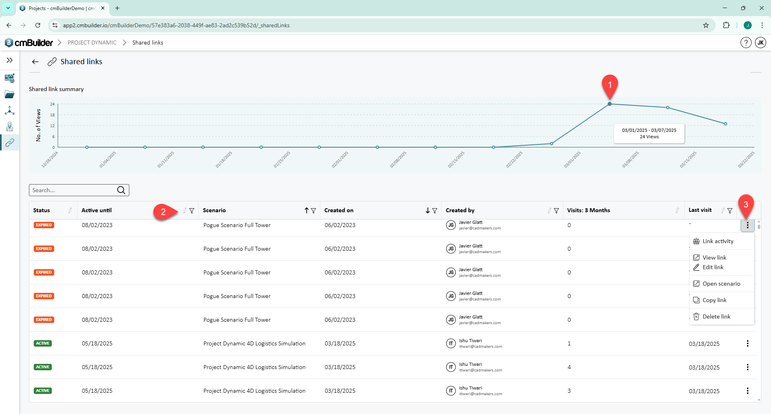Choose View link from context menu
Viewport: 771px width, 414px height.
(x=722, y=258)
